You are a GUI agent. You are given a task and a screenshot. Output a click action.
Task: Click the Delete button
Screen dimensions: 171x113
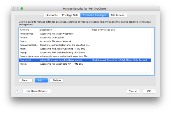[x=57, y=80]
